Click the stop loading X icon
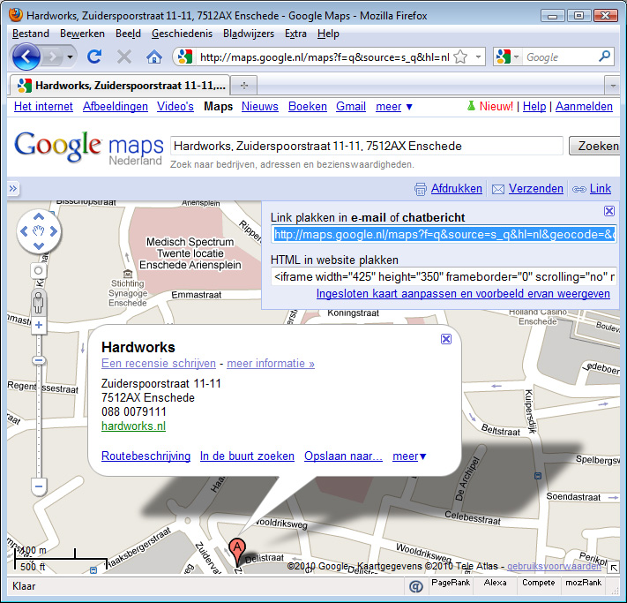Image resolution: width=627 pixels, height=603 pixels. [124, 57]
